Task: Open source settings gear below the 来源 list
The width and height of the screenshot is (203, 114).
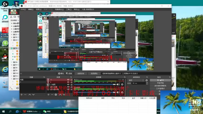Action: point(56,94)
